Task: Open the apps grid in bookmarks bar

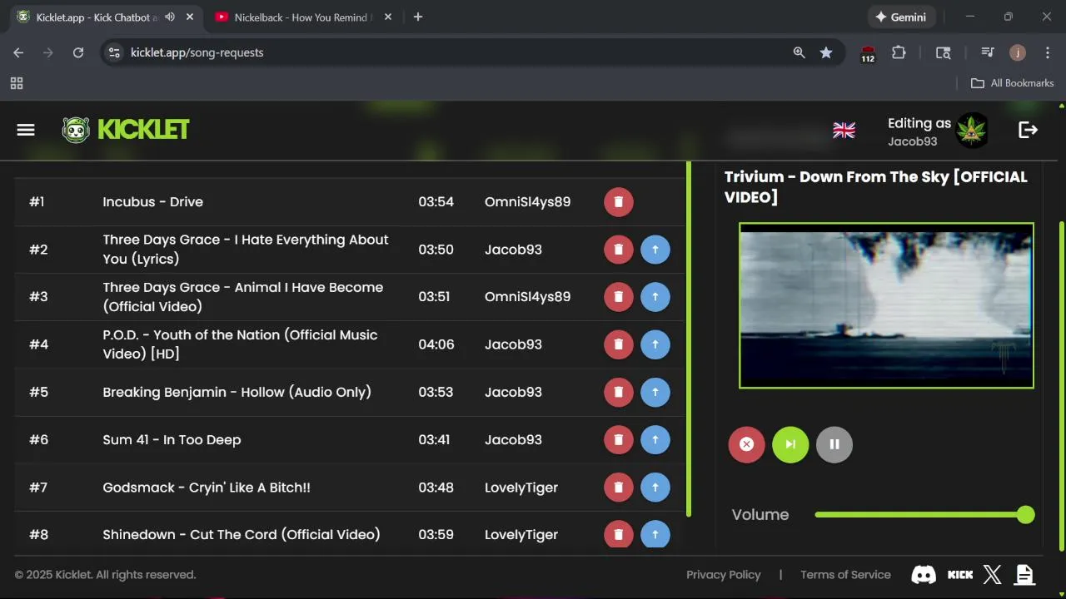Action: click(x=17, y=83)
